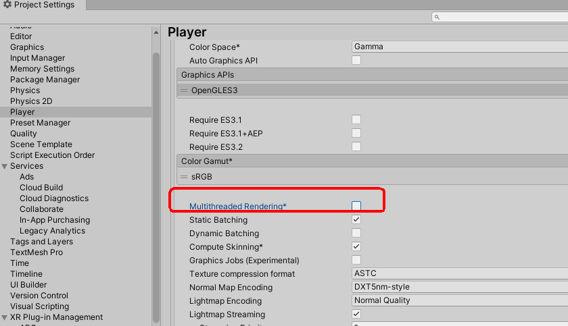Image resolution: width=568 pixels, height=326 pixels.
Task: Click the Color Space* label
Action: tap(214, 47)
